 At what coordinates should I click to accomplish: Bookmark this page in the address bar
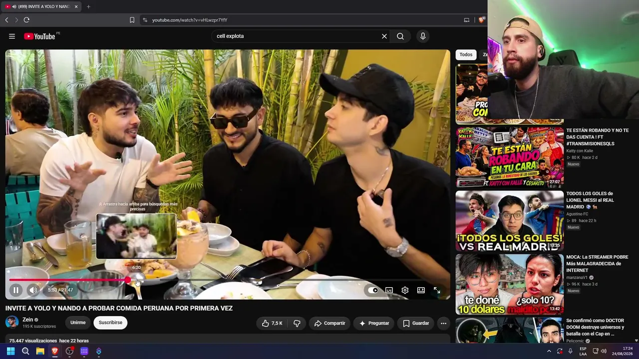132,20
